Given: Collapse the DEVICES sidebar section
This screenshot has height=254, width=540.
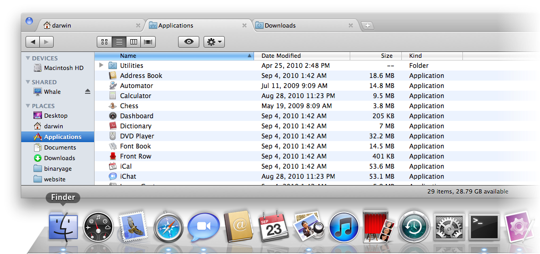Looking at the screenshot, I should coord(28,58).
